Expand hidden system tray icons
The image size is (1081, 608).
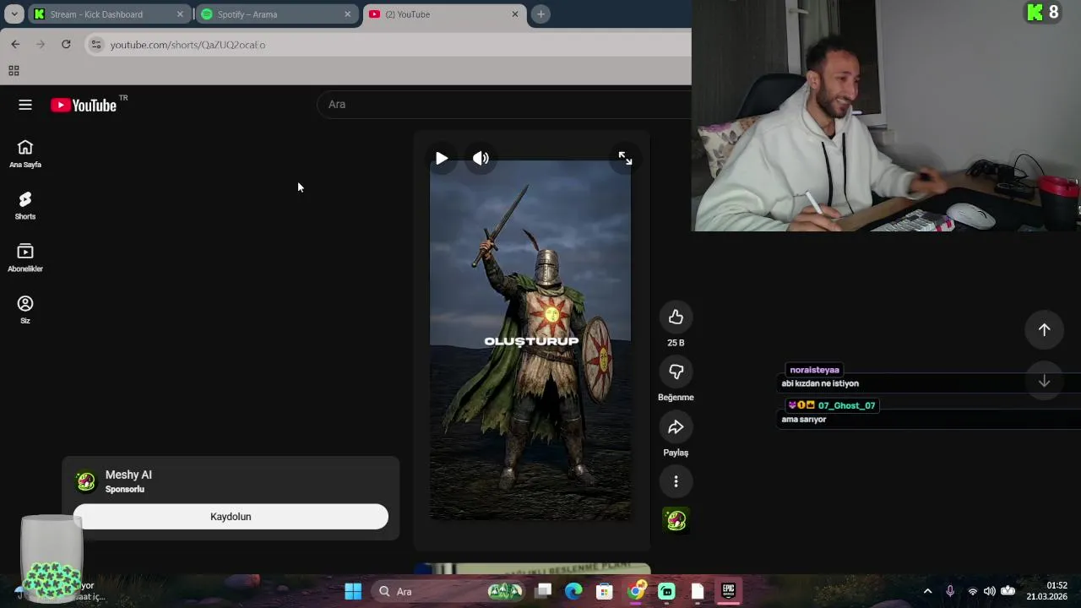pos(927,591)
